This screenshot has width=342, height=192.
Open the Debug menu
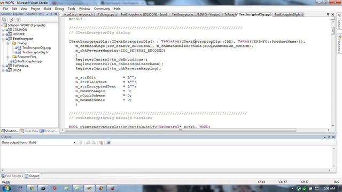click(59, 9)
